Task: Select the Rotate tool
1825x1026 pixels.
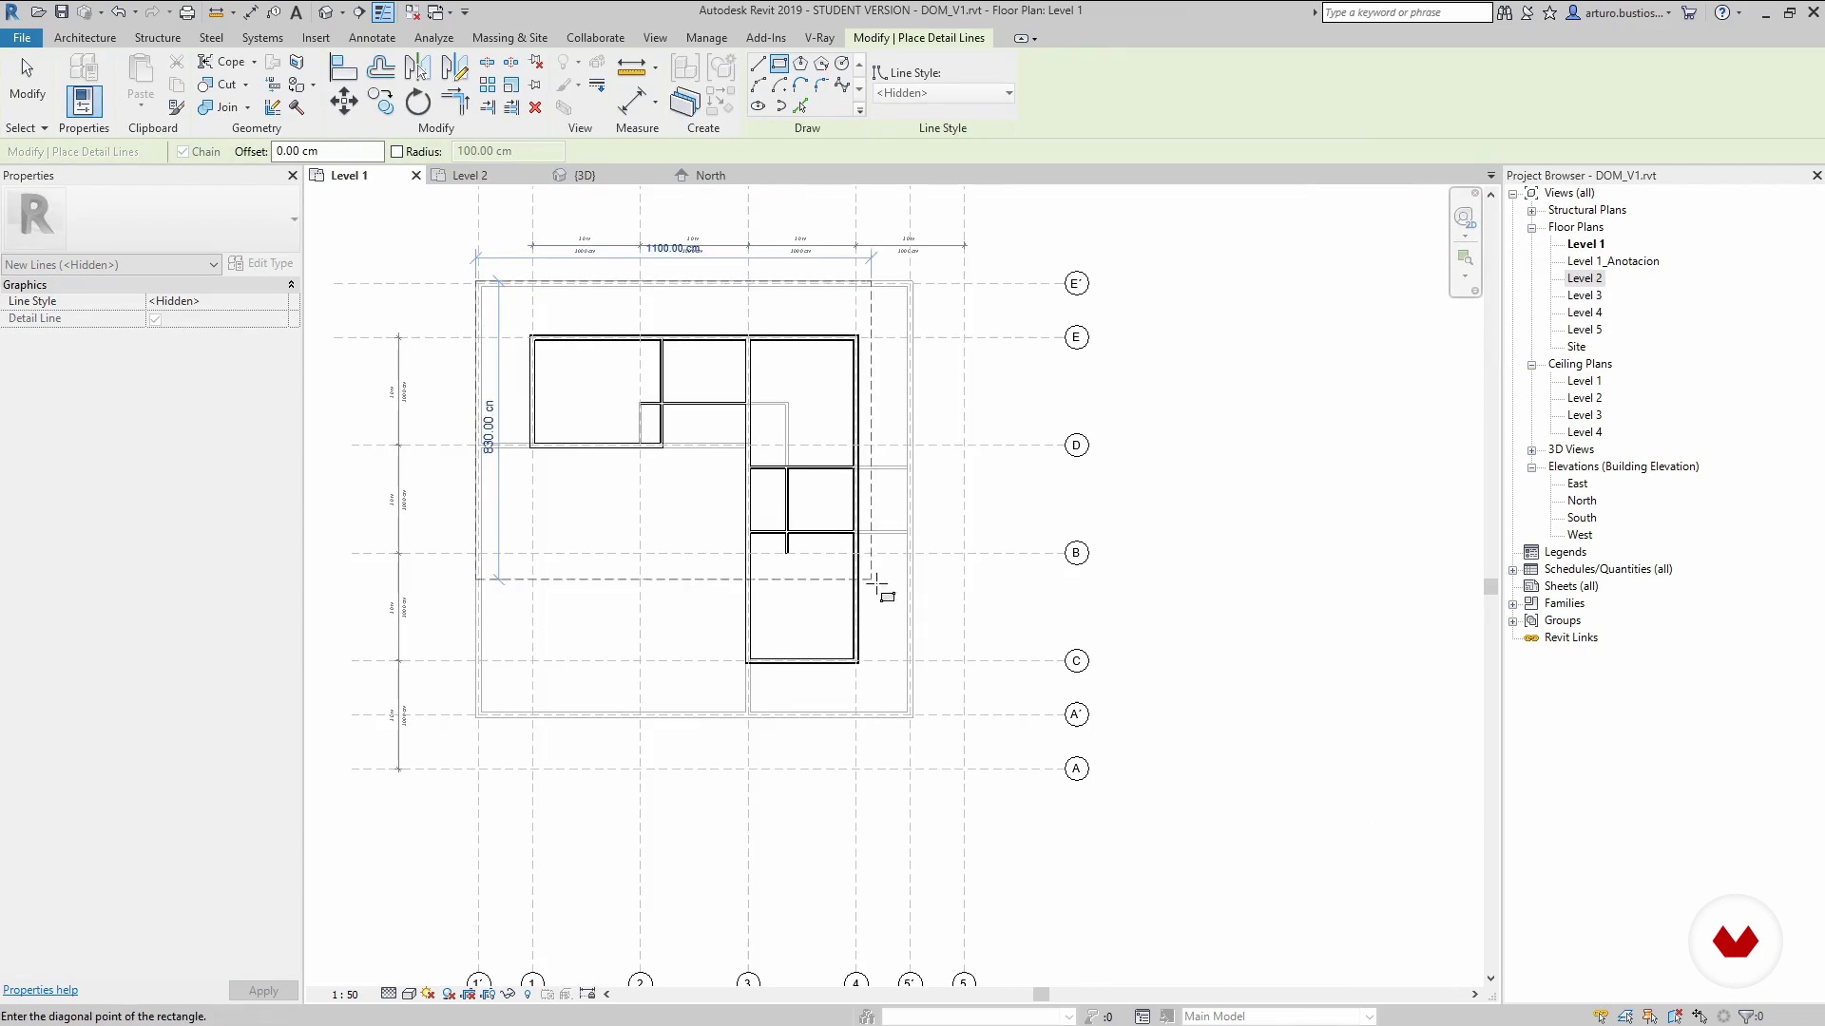Action: point(417,102)
